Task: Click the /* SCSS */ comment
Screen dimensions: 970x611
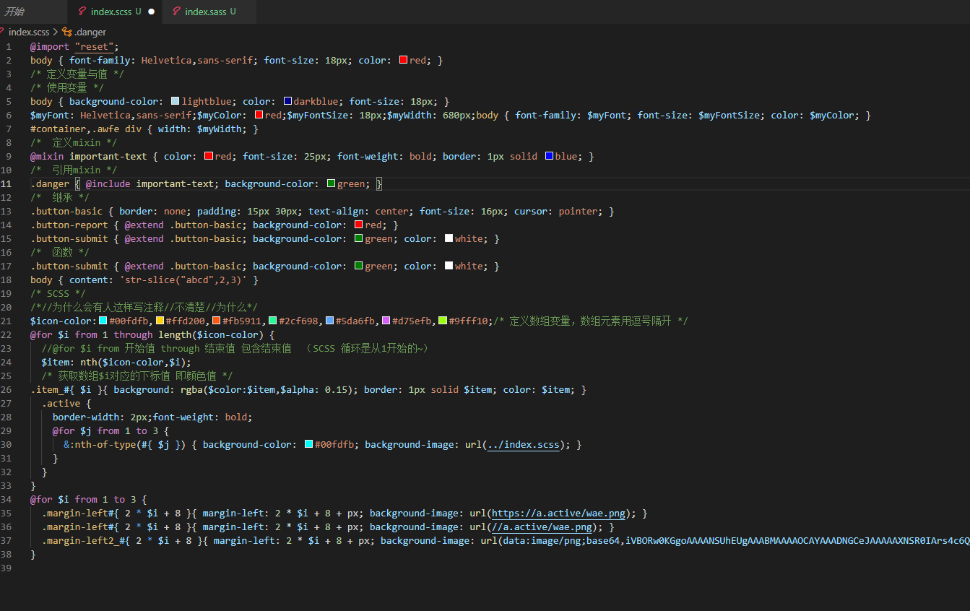Action: [58, 294]
